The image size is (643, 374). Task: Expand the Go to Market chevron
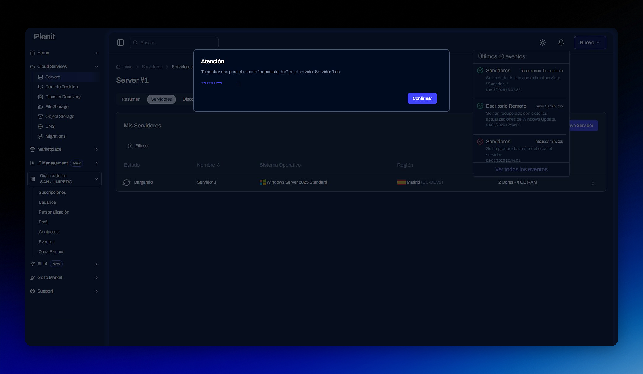point(97,278)
